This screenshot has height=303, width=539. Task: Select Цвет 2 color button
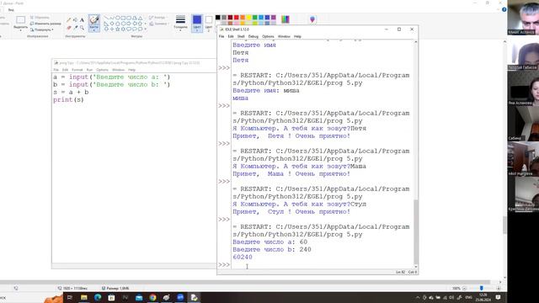[209, 23]
